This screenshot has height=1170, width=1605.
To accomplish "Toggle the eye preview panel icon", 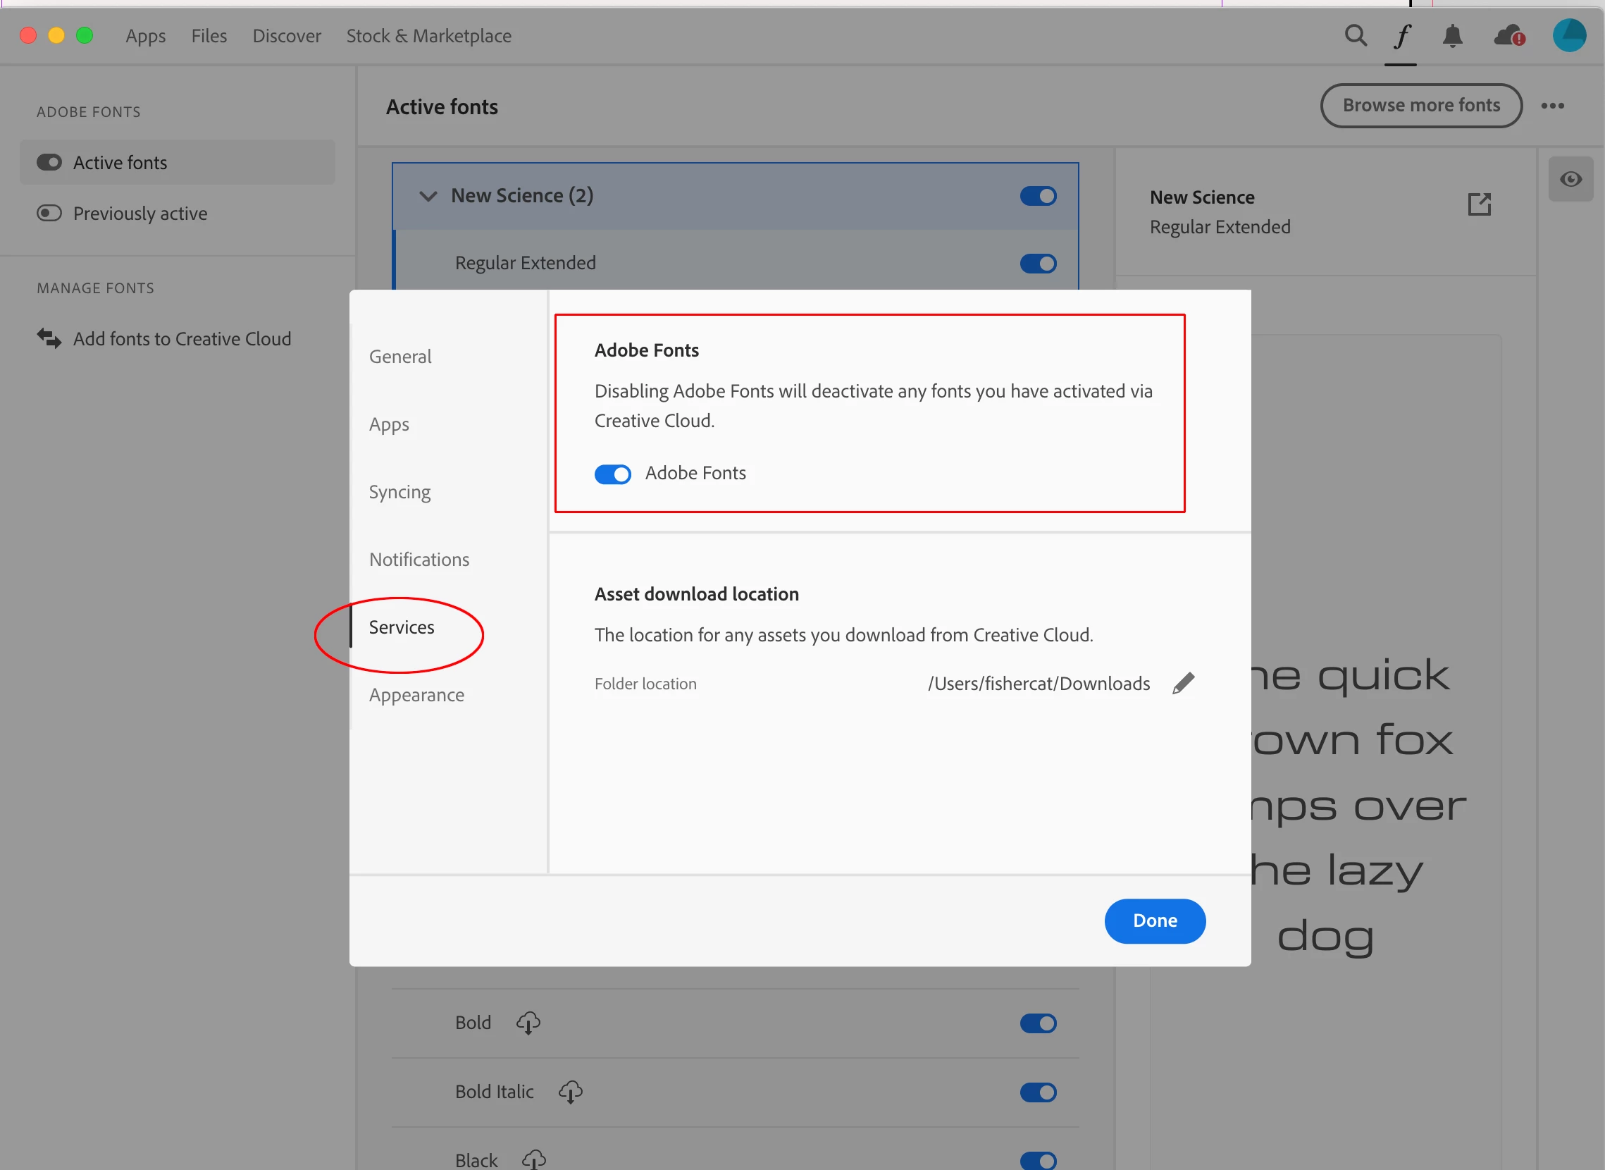I will tap(1570, 179).
